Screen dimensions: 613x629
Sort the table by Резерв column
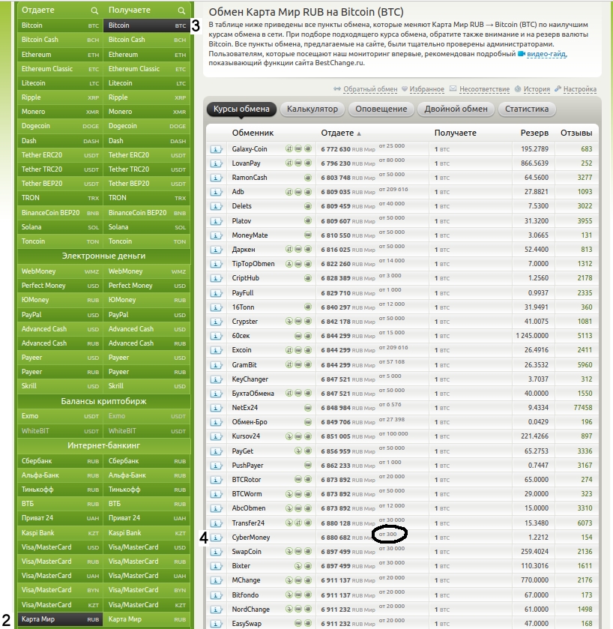pos(534,133)
